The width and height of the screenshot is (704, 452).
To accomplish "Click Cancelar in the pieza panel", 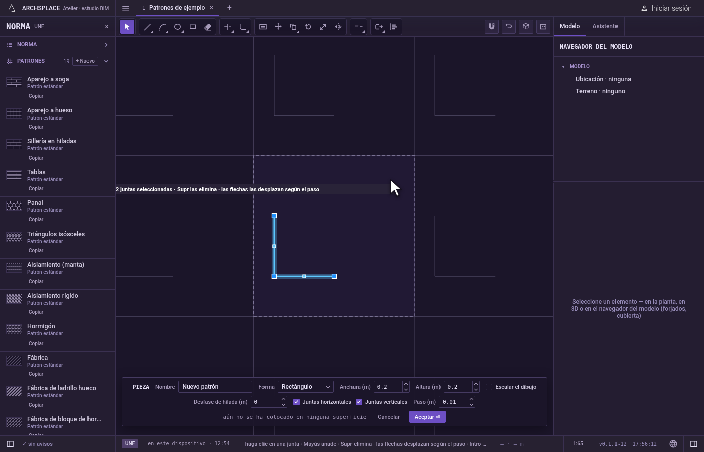I will pos(389,417).
